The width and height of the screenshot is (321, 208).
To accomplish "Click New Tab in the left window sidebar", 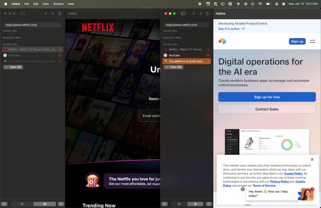I will (13, 67).
